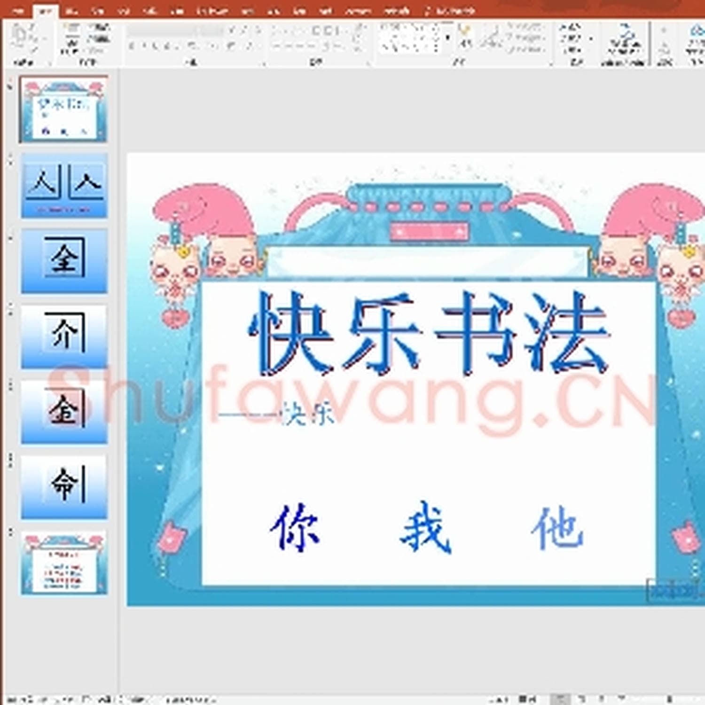This screenshot has height=705, width=705.
Task: Open the Quick Styles icon
Action: click(492, 38)
